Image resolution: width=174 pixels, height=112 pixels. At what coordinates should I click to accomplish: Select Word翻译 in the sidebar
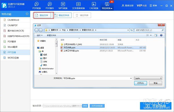coord(15,47)
